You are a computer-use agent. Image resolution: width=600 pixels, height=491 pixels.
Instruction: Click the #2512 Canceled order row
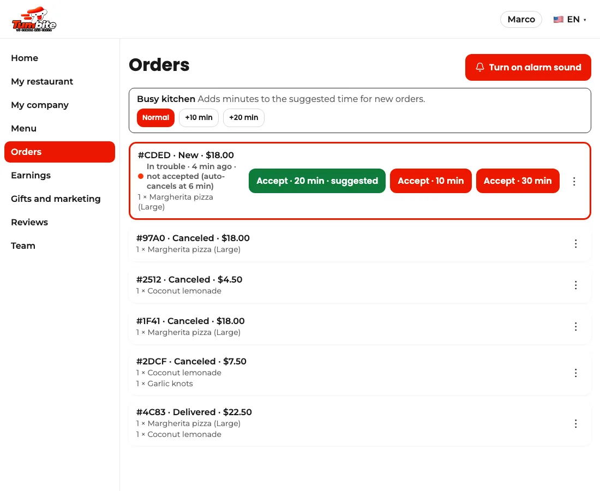pyautogui.click(x=359, y=285)
